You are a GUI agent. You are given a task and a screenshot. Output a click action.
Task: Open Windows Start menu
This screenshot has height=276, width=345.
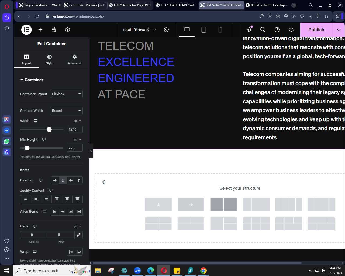[6, 271]
